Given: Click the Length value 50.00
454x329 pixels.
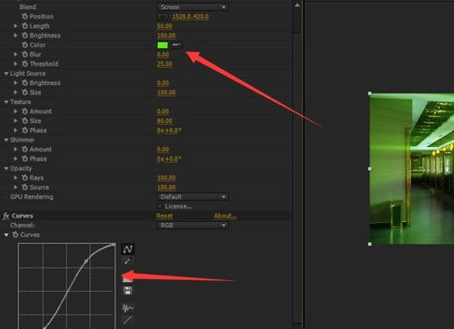Looking at the screenshot, I should tap(164, 26).
